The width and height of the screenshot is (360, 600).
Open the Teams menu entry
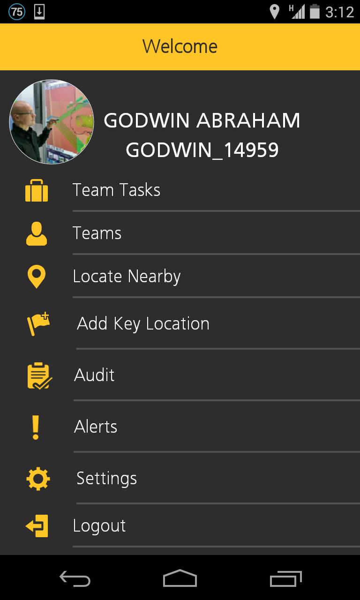pos(180,233)
